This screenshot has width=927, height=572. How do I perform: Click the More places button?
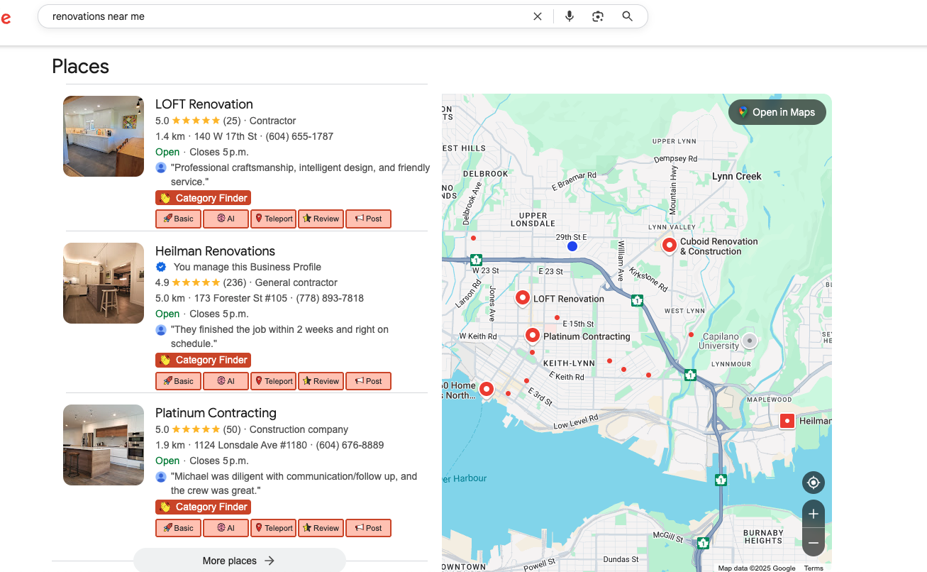click(x=239, y=560)
